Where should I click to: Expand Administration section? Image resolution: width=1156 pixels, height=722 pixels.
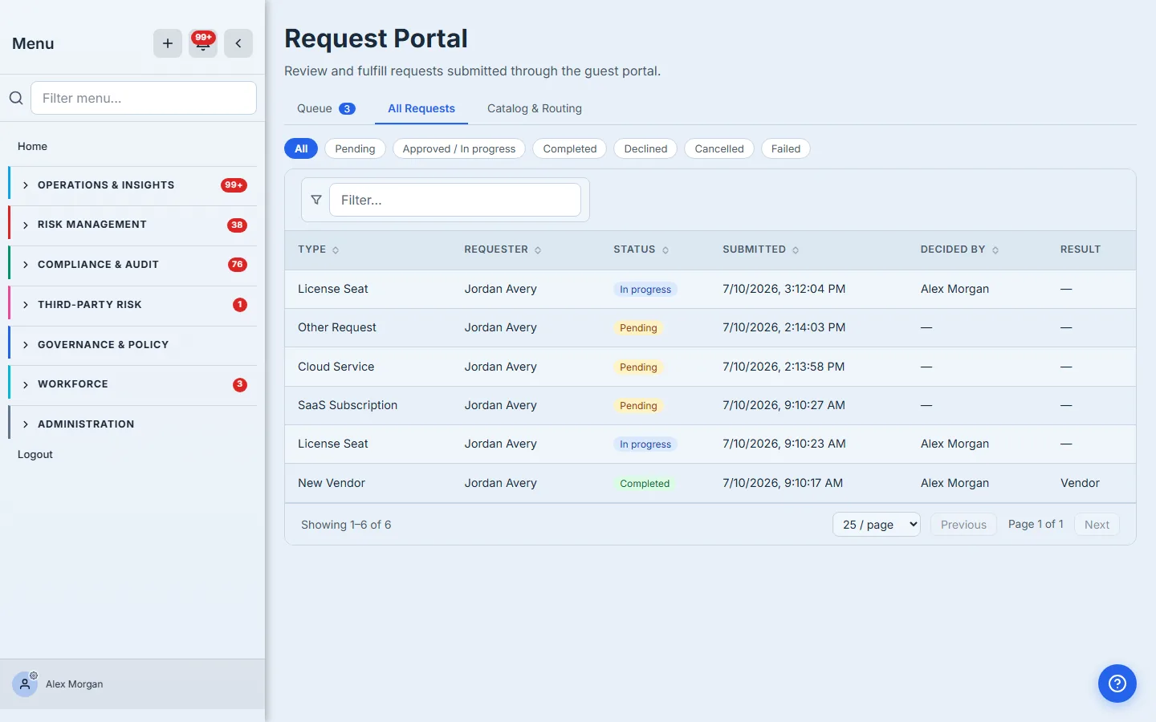pyautogui.click(x=132, y=424)
